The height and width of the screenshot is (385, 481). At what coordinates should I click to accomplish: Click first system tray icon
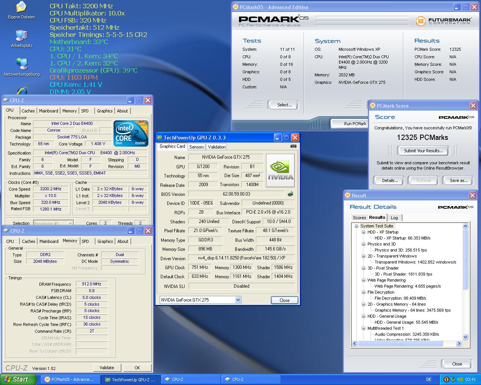pos(446,379)
